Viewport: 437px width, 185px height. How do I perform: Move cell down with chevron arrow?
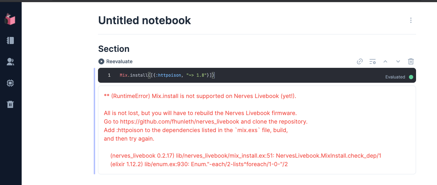pyautogui.click(x=398, y=61)
